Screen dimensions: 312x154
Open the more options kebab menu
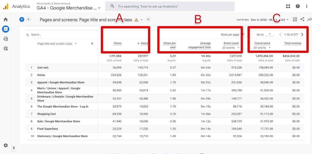(x=307, y=6)
